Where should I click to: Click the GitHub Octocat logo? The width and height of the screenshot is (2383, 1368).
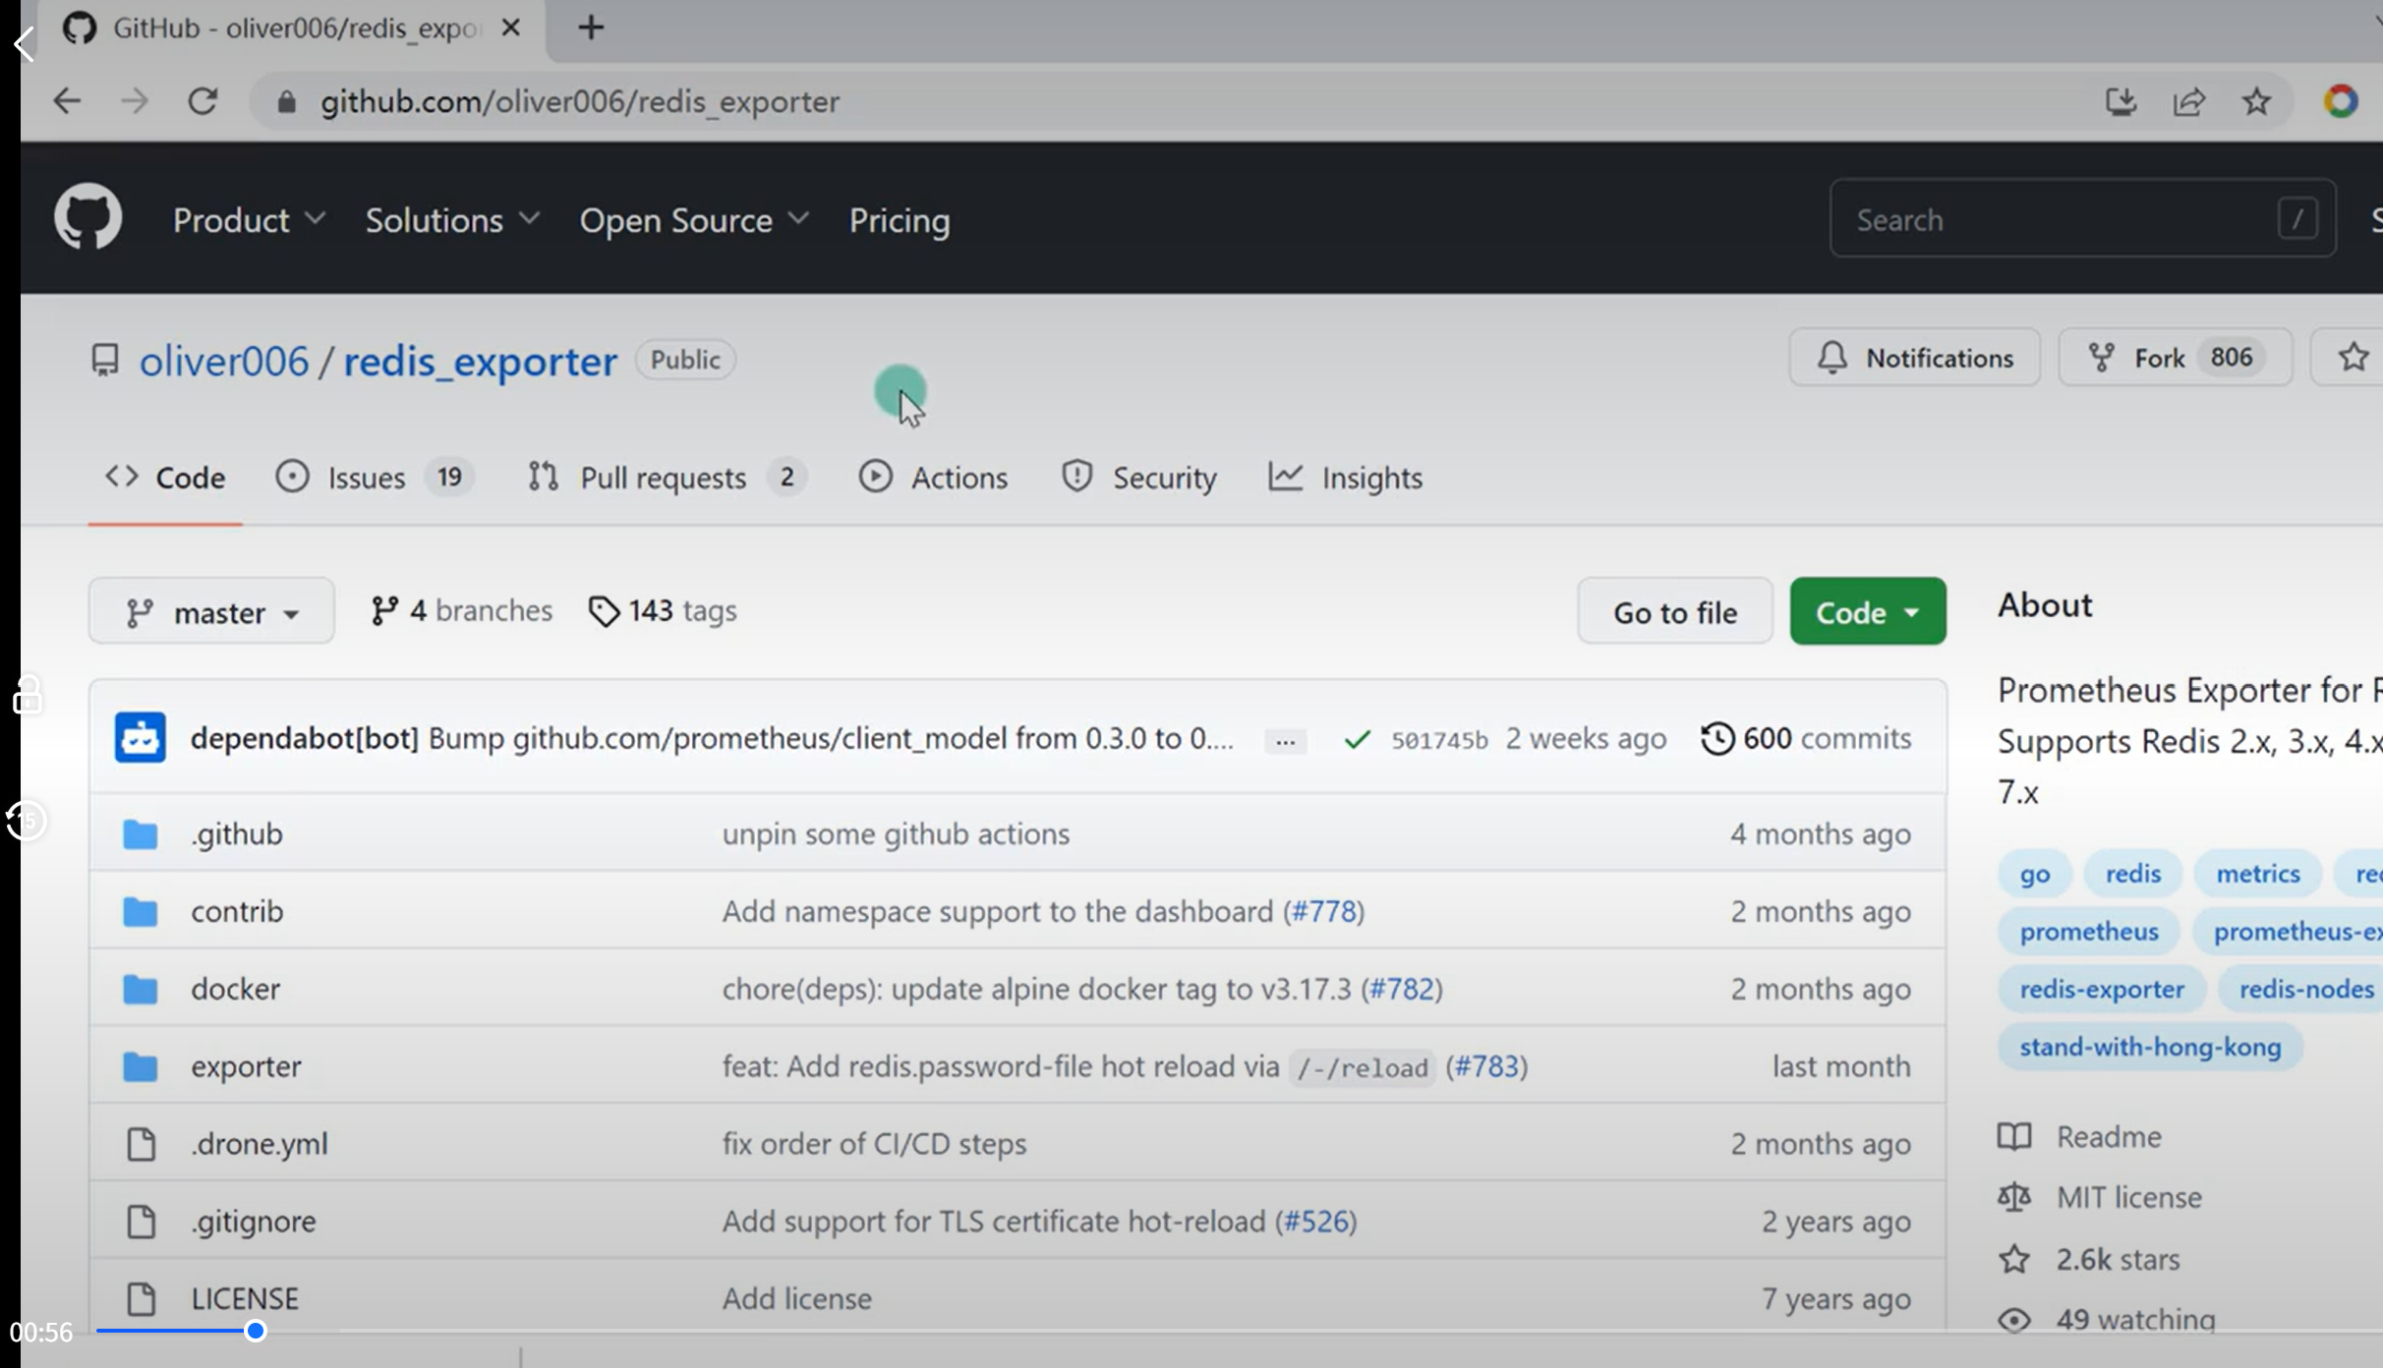tap(87, 218)
